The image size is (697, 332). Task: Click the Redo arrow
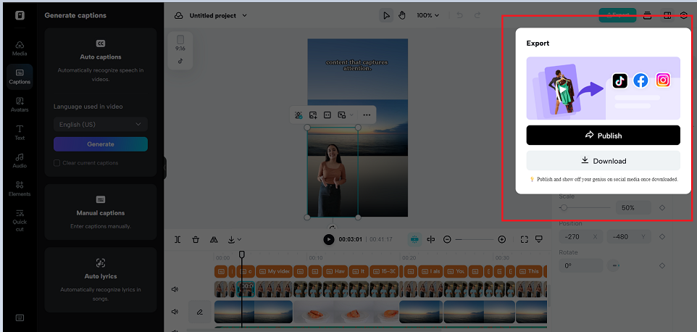click(x=477, y=15)
